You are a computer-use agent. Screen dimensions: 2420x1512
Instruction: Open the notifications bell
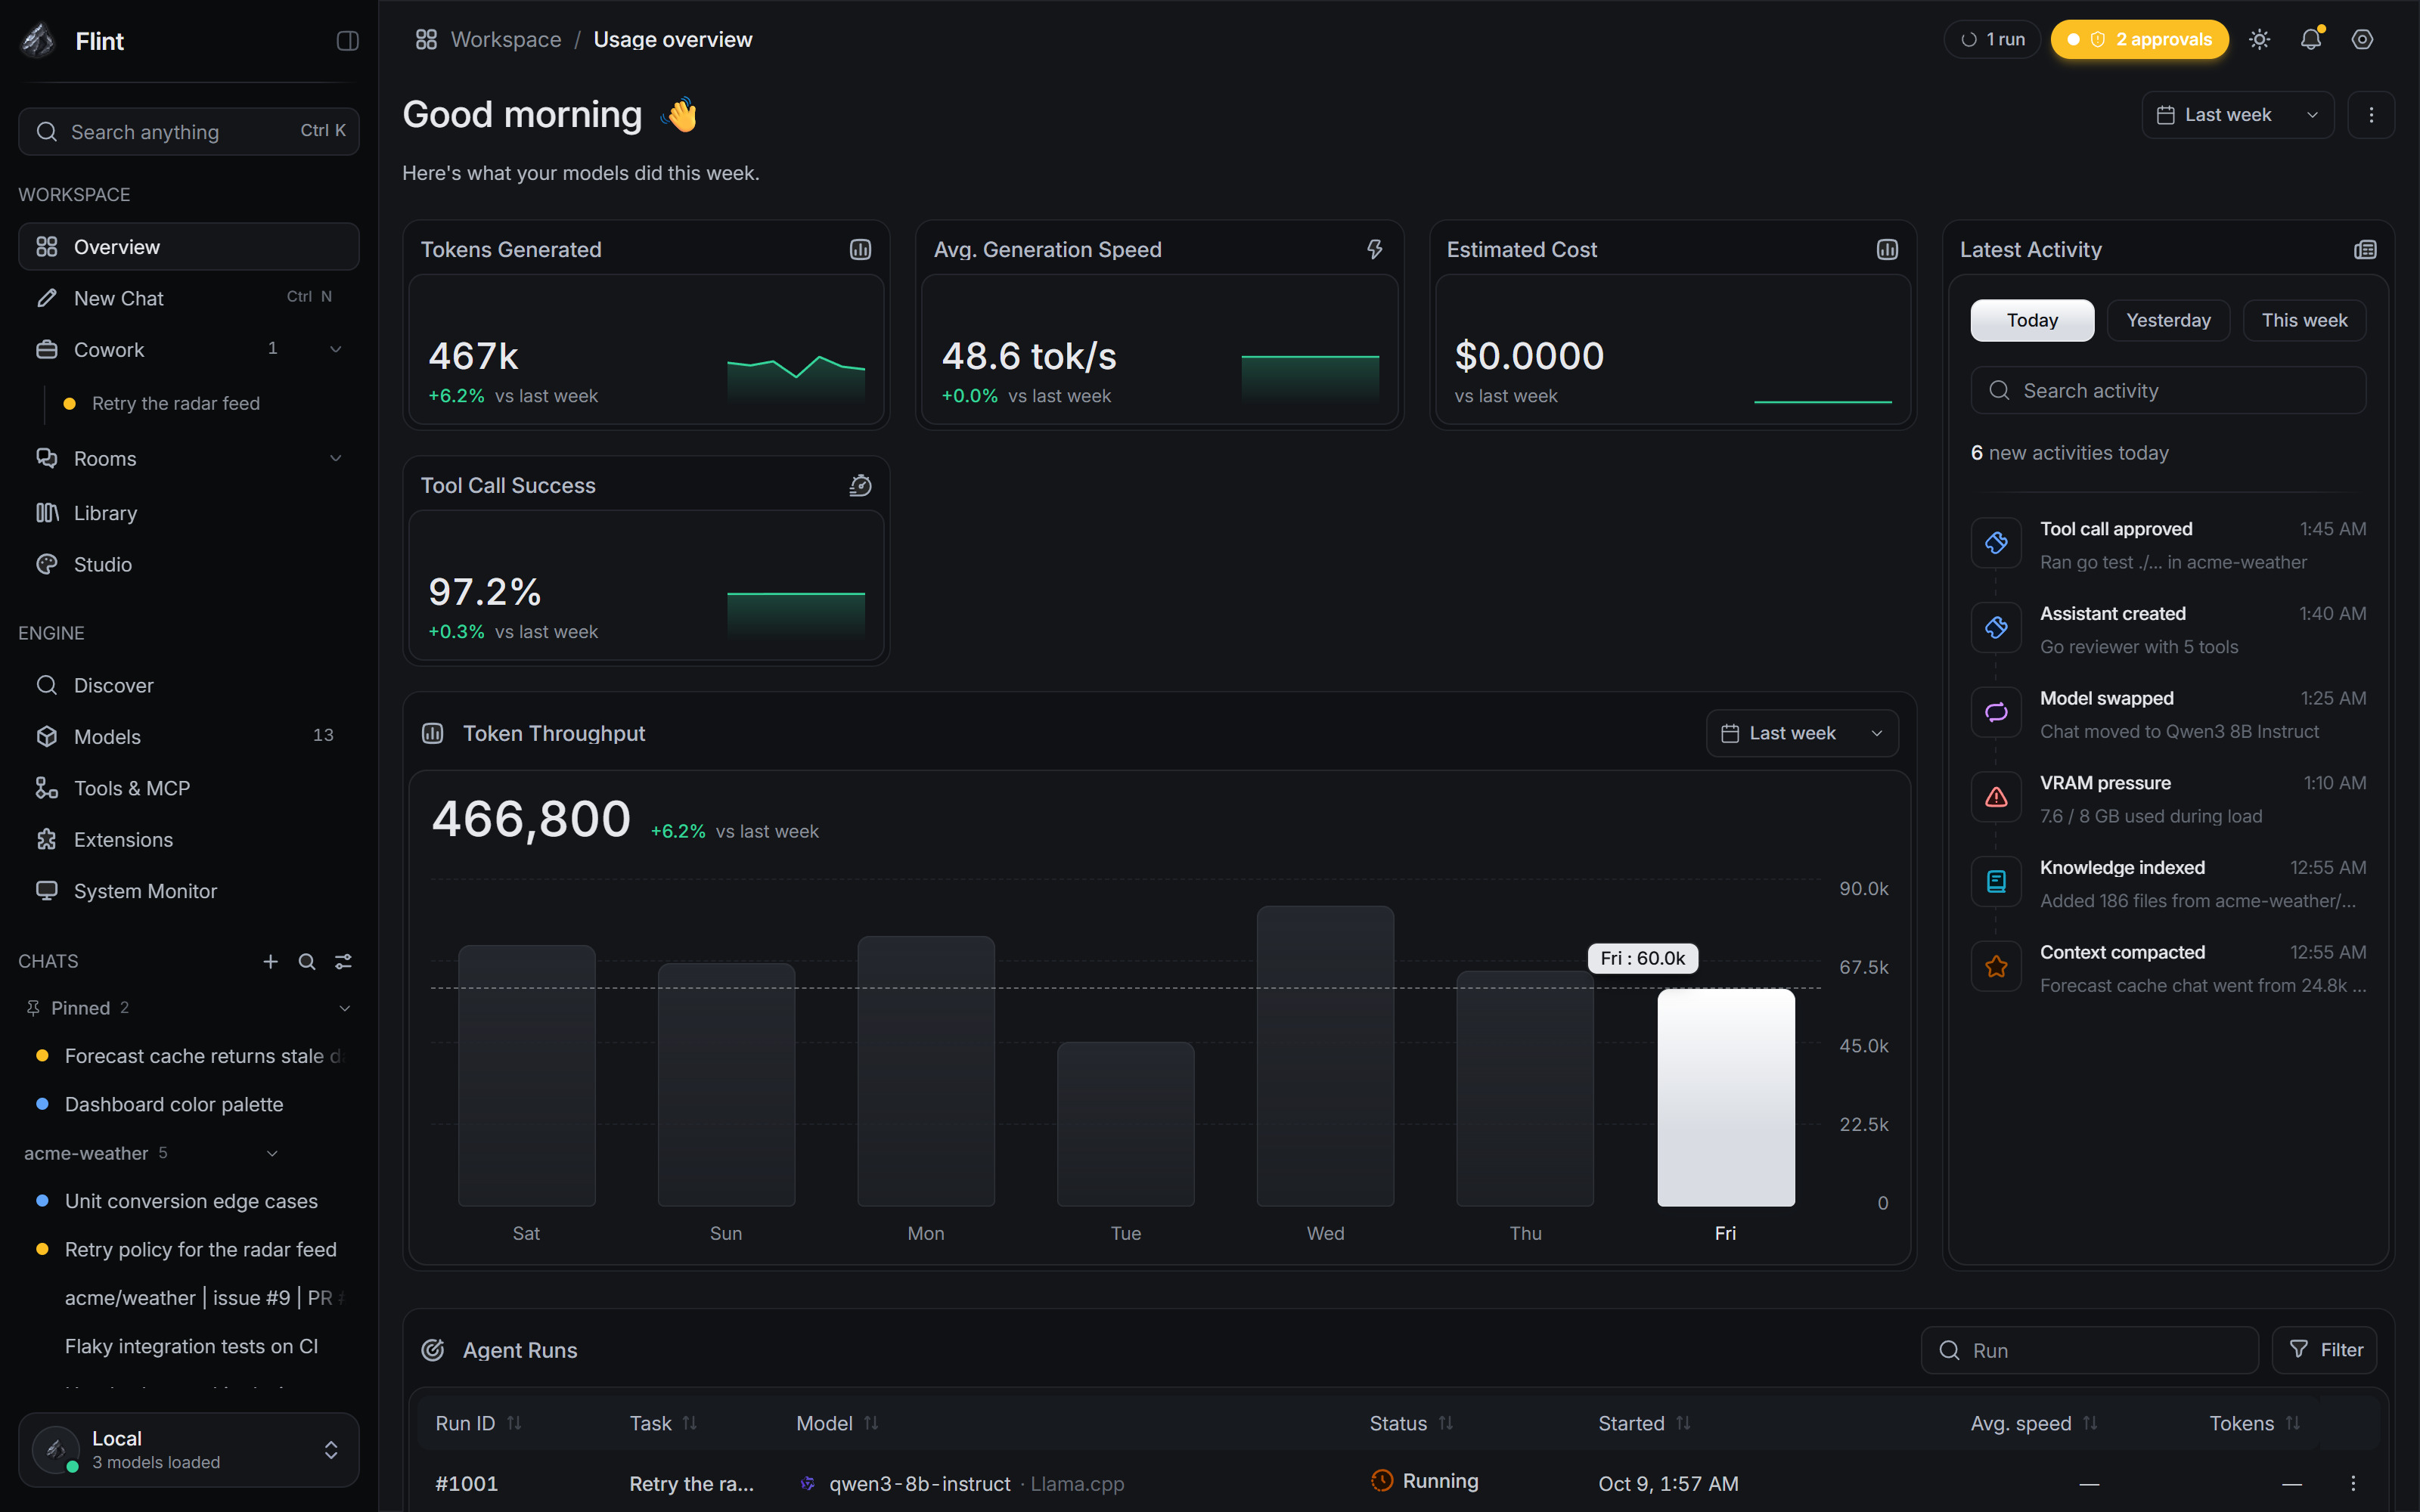2310,40
